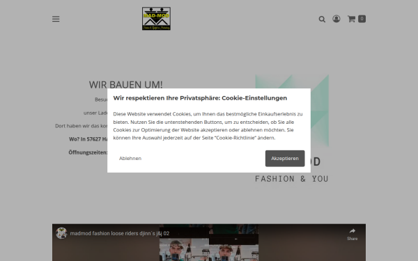Click the 'Wo? In 57627' text
Viewport: 418px width, 261px height.
(x=85, y=139)
